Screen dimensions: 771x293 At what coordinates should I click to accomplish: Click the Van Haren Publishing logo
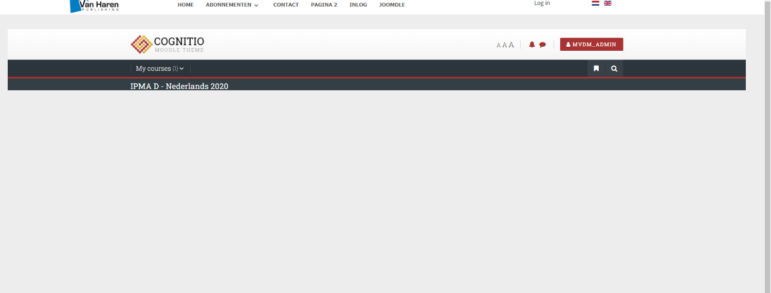click(x=94, y=6)
